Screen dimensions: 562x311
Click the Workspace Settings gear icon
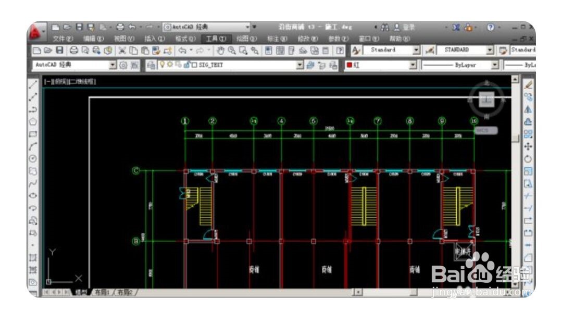coord(123,65)
